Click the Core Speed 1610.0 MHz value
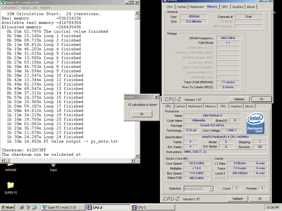 point(197,163)
